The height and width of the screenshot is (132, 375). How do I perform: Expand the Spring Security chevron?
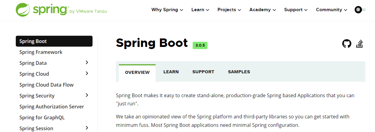click(x=87, y=95)
